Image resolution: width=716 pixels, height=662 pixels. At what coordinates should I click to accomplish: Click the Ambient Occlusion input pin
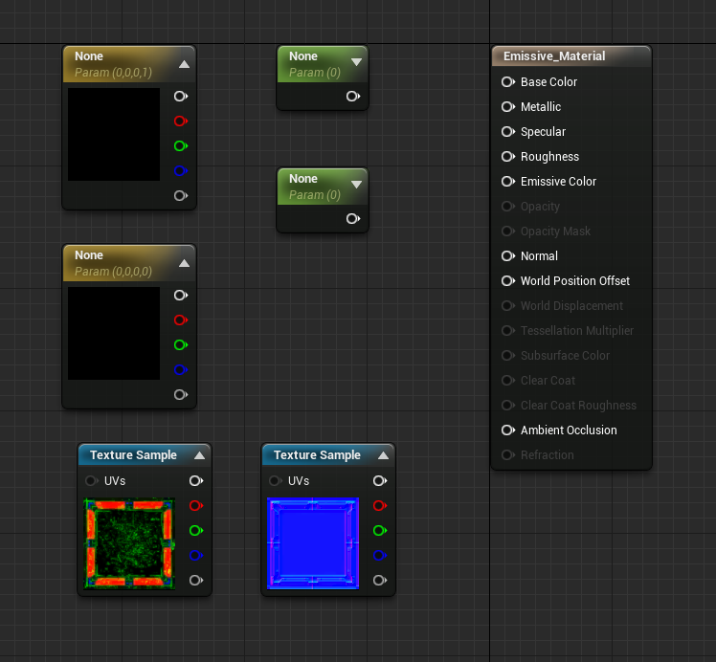507,430
